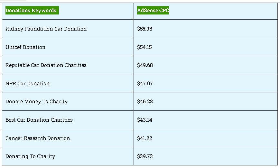Viewport: 280px width, 168px height.
Task: Click the $41.22 CPC value
Action: [145, 138]
